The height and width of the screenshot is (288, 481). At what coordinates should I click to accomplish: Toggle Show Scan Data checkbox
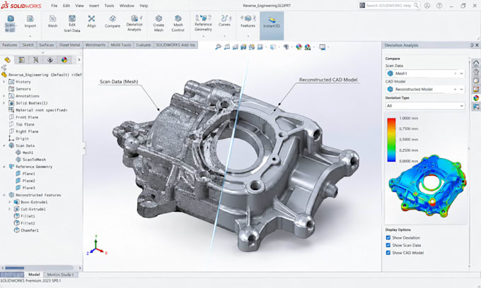[x=388, y=245]
